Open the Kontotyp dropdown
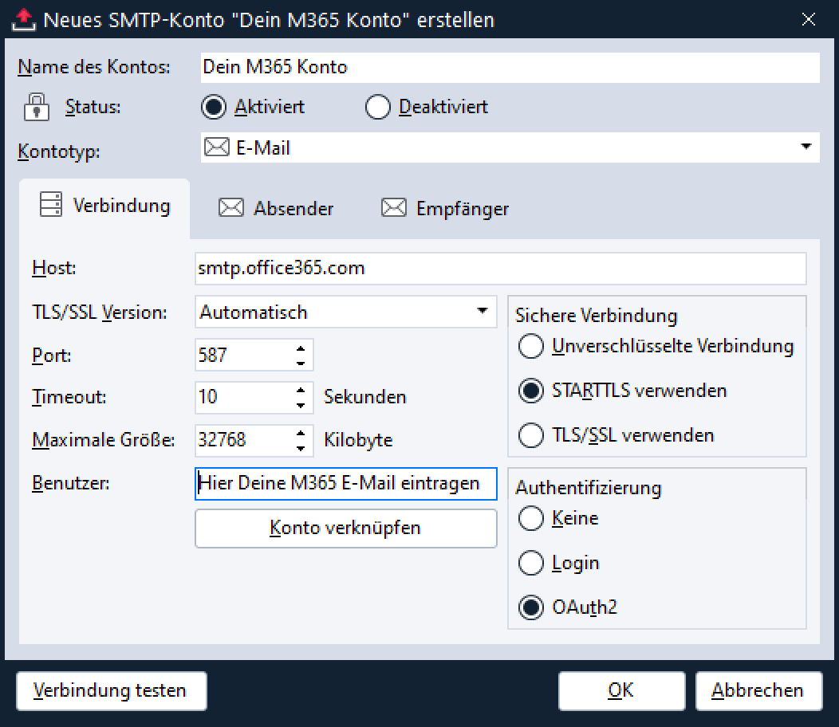 point(806,147)
